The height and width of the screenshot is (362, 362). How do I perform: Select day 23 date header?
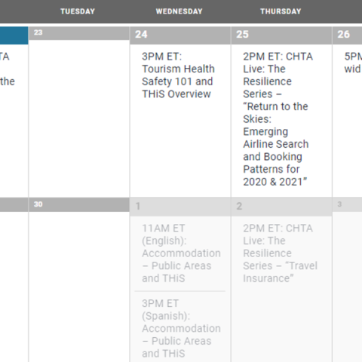[79, 33]
